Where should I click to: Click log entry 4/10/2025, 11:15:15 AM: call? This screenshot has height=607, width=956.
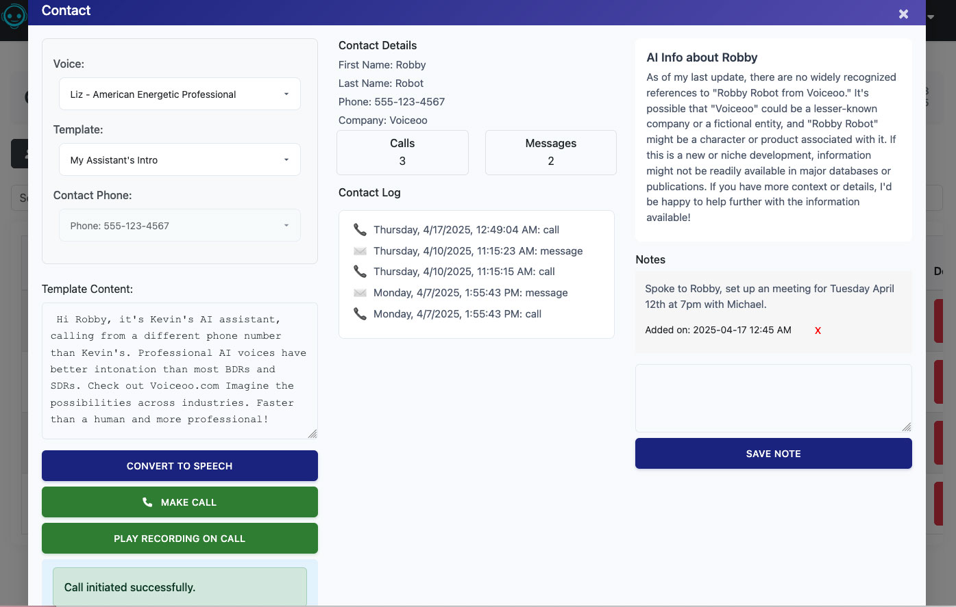pos(464,272)
